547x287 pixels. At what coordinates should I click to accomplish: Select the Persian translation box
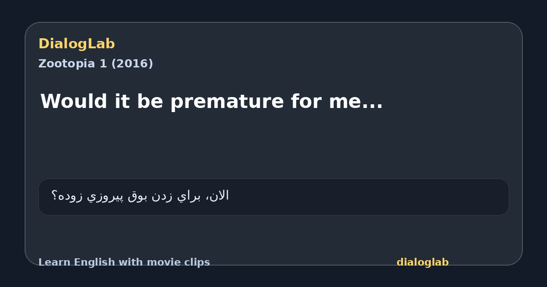coord(273,197)
